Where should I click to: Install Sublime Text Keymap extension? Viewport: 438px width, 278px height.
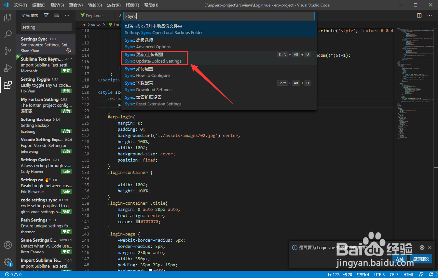coord(66,71)
